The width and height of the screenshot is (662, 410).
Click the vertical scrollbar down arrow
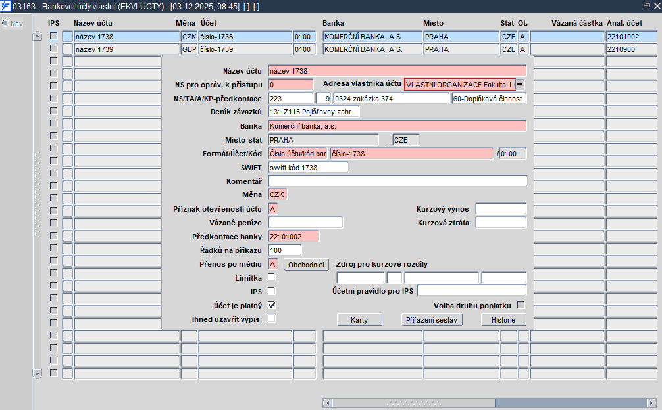37,373
